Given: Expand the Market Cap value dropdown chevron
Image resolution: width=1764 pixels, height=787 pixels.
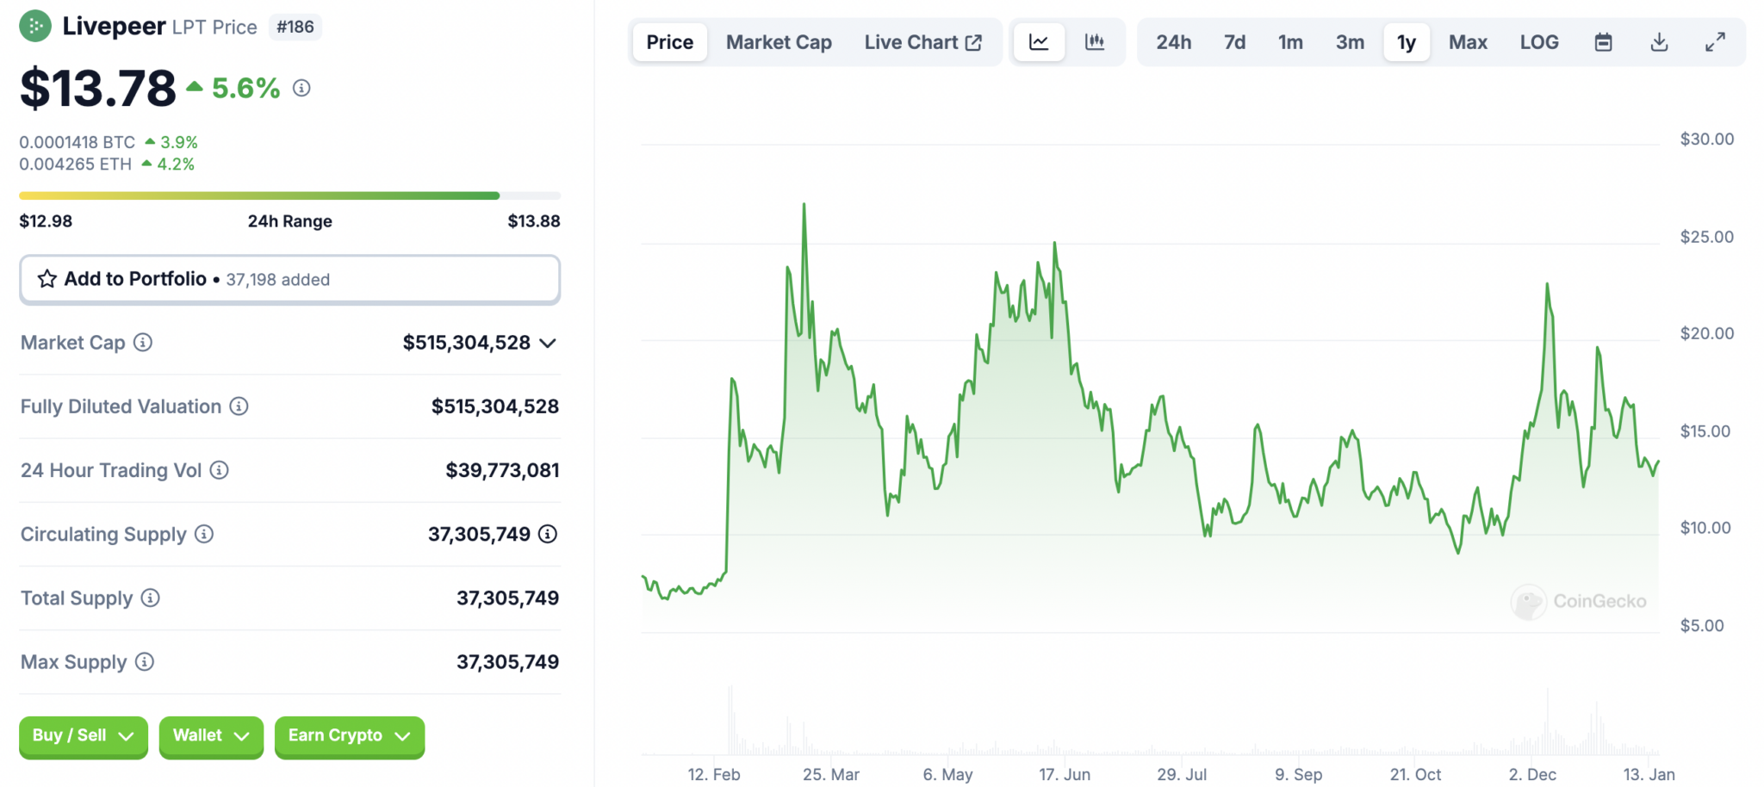Looking at the screenshot, I should tap(549, 343).
